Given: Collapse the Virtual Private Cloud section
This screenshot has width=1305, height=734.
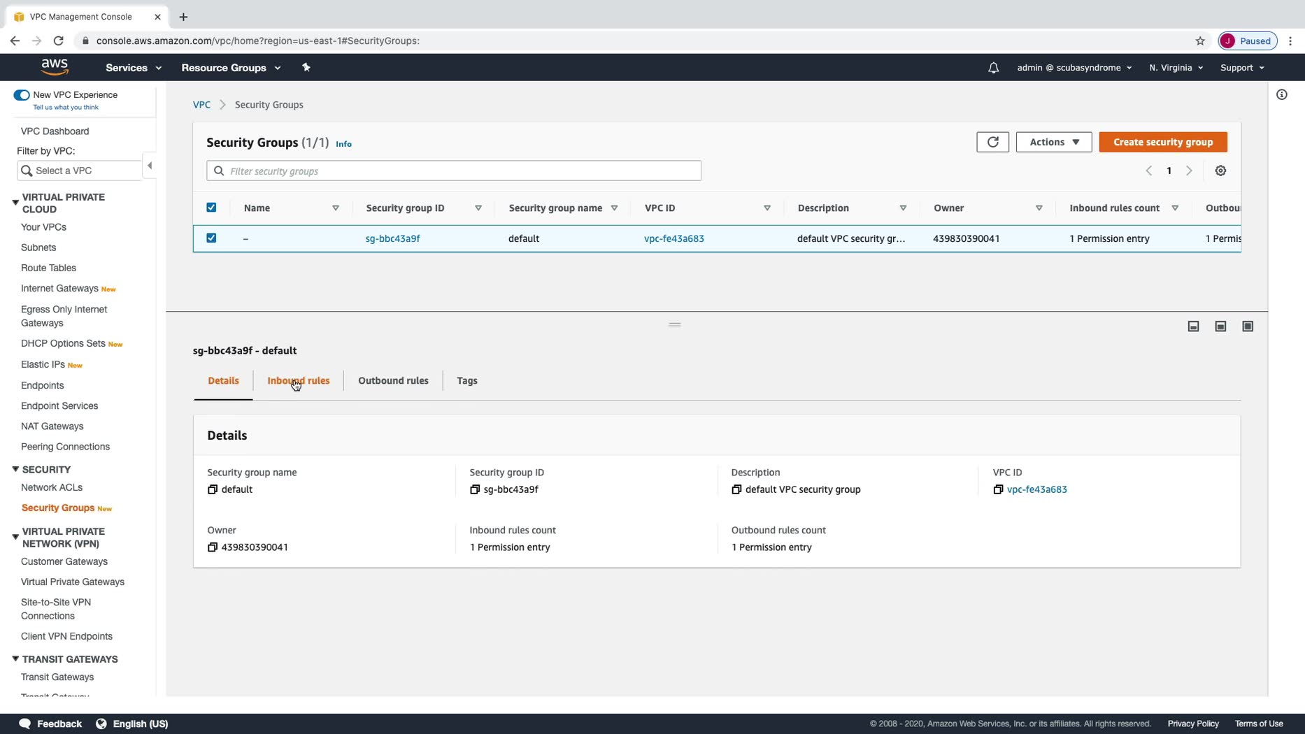Looking at the screenshot, I should (15, 203).
